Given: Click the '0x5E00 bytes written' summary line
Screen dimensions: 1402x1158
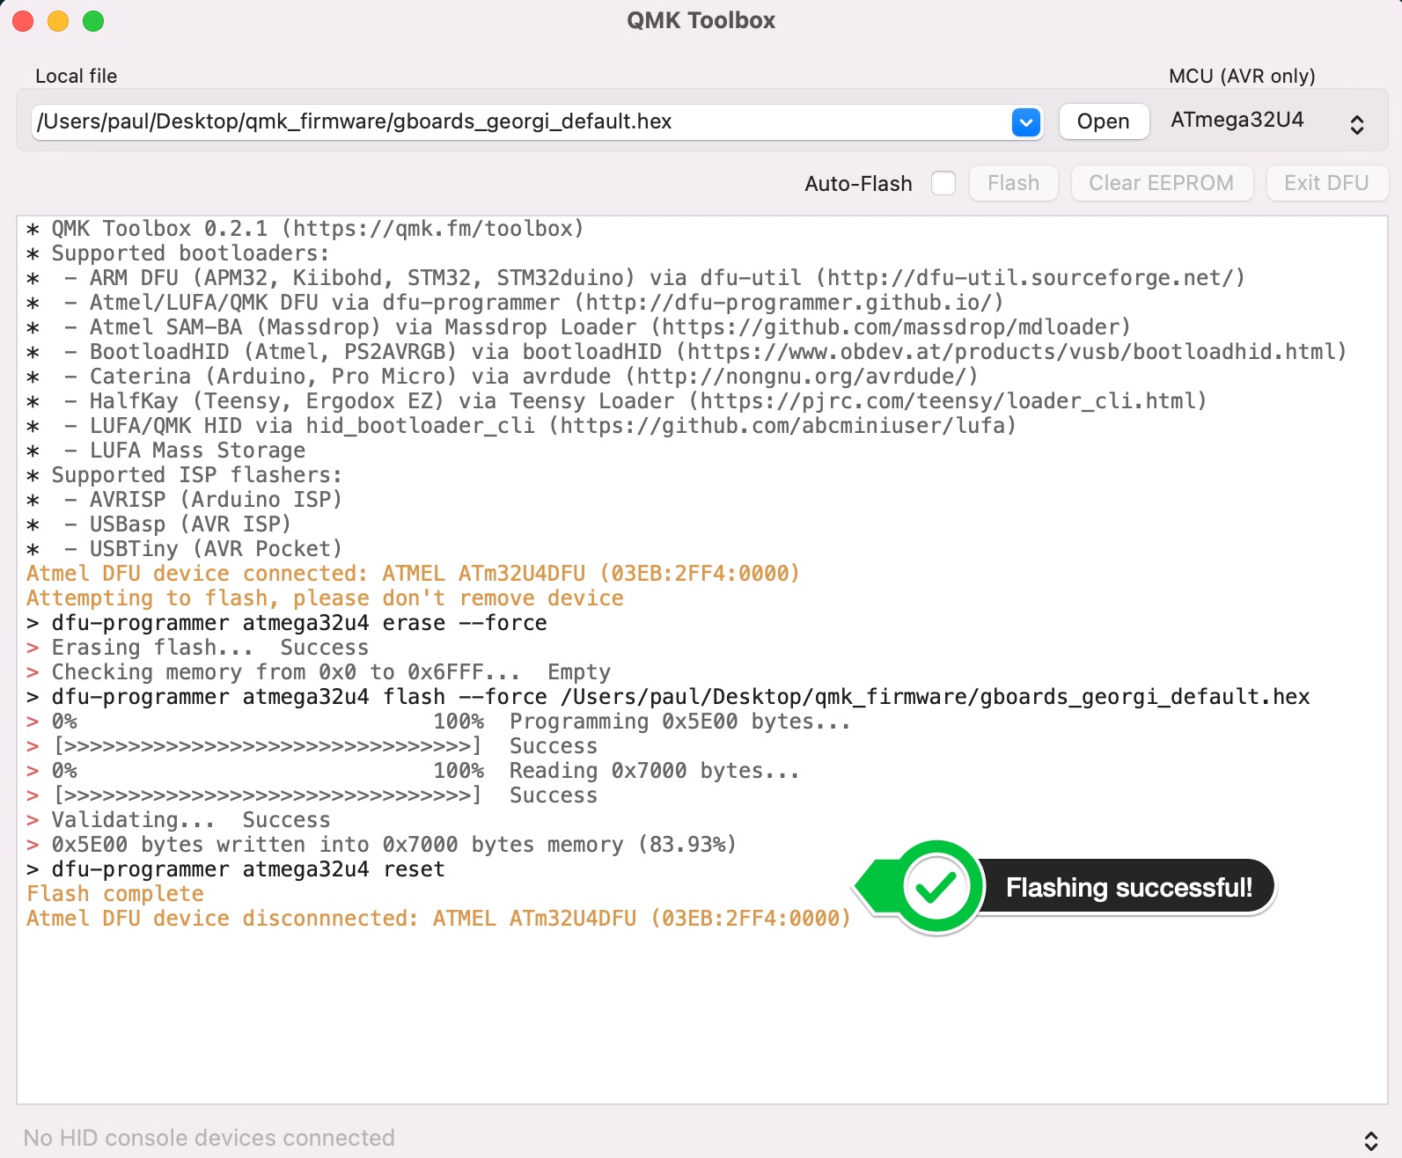Looking at the screenshot, I should tap(382, 845).
